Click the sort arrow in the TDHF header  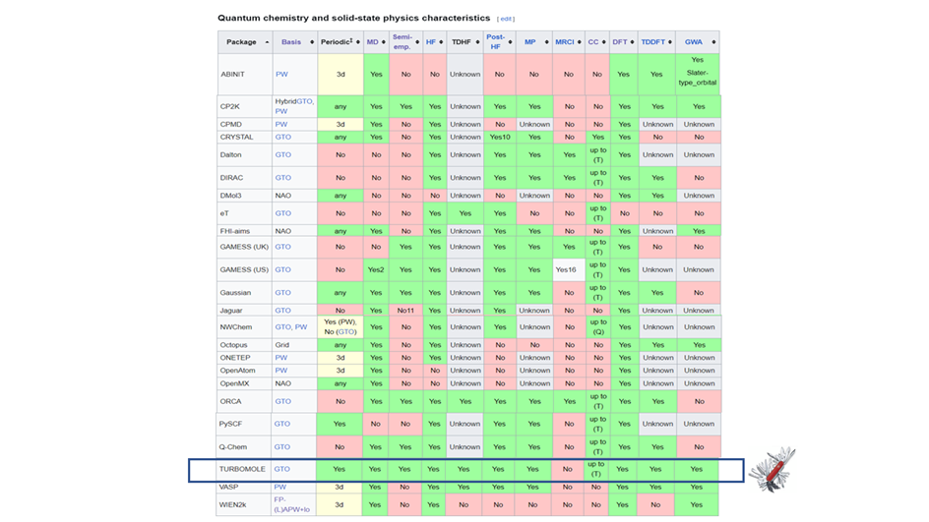(x=478, y=42)
